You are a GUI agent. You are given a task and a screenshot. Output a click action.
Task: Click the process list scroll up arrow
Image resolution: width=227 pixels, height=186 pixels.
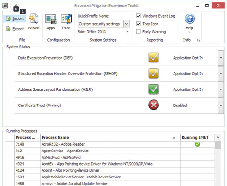pos(218,137)
